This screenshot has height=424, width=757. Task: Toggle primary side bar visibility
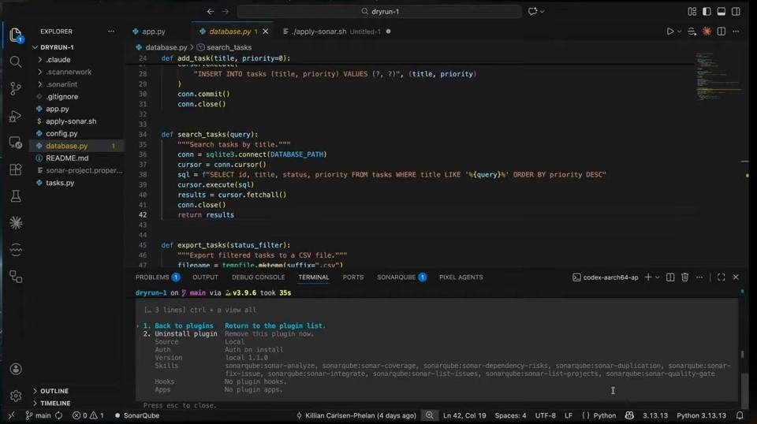(x=707, y=12)
